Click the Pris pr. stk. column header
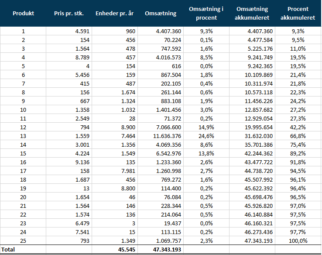The height and width of the screenshot is (255, 322). coord(69,14)
